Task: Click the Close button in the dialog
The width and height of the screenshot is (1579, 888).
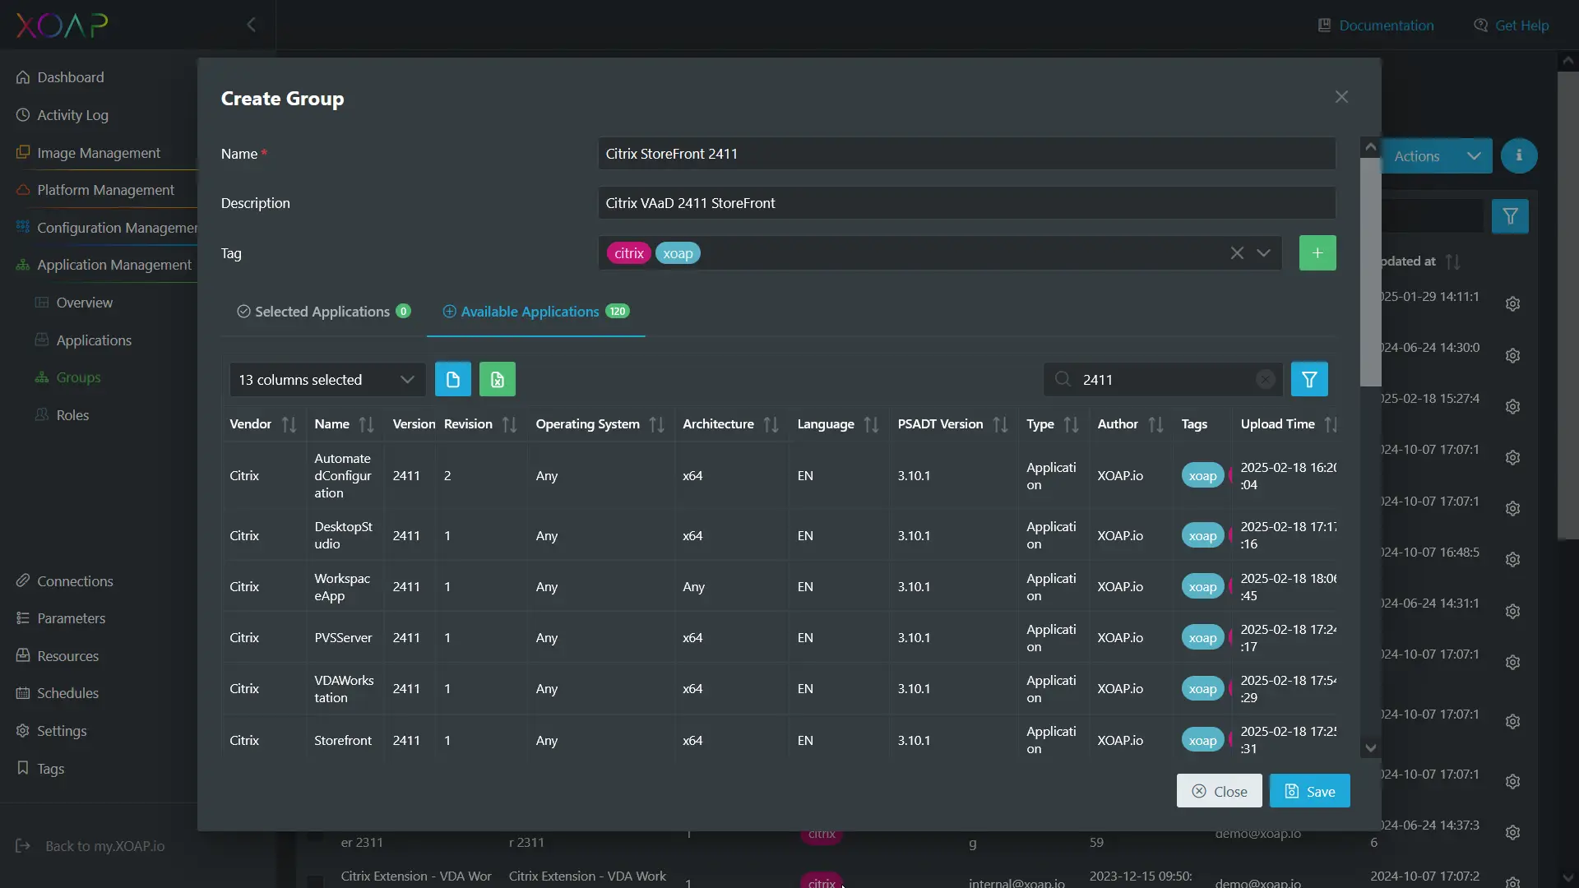Action: [1219, 791]
